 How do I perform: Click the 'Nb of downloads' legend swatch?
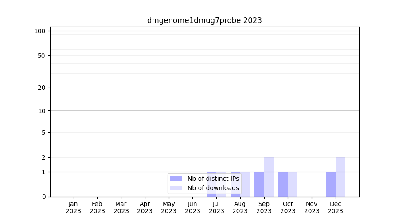tap(176, 188)
